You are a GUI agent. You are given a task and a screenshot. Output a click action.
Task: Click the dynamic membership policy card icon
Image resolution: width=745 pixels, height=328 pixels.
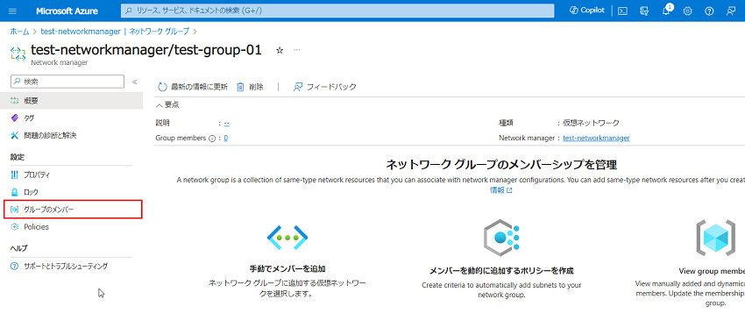point(501,238)
